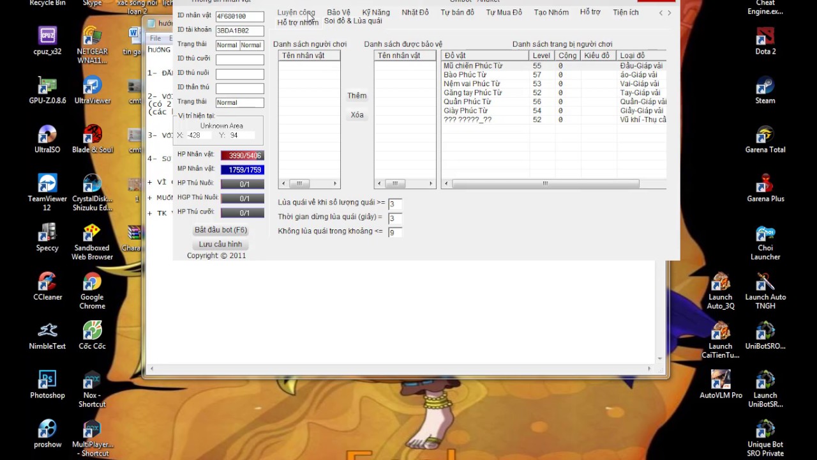Select the Tạo Nhóm tab
Viewport: 817px width, 460px height.
551,12
